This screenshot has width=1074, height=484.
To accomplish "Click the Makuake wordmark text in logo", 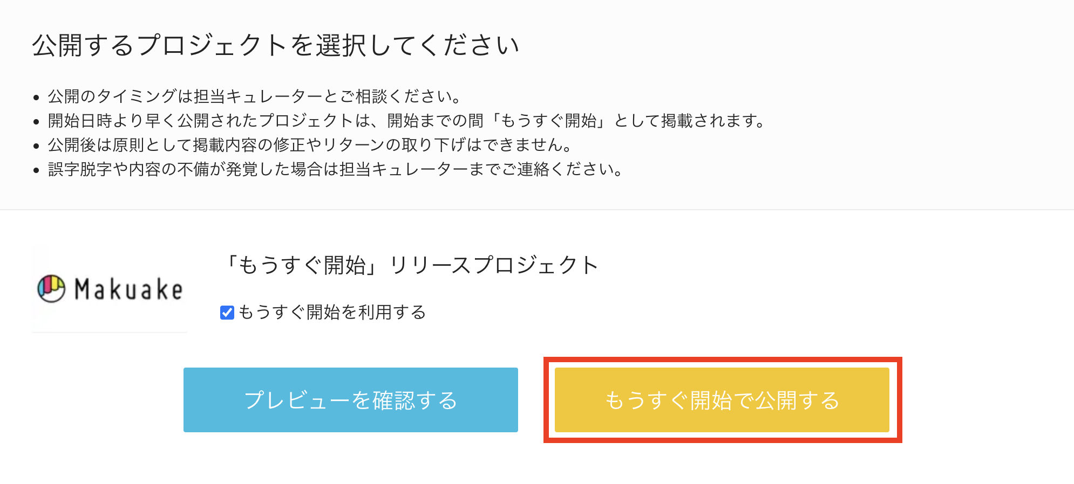I will [x=128, y=289].
